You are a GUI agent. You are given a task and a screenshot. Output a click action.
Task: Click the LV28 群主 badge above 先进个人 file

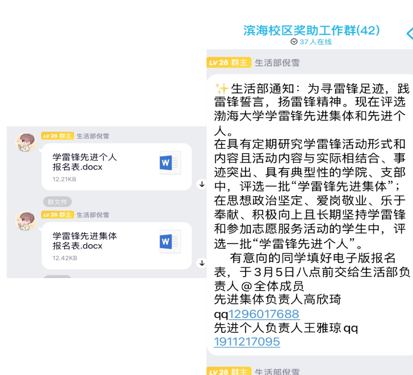[58, 136]
